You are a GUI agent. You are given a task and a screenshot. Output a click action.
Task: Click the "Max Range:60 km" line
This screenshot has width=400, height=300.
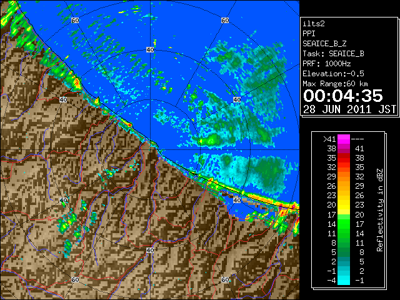(x=335, y=84)
